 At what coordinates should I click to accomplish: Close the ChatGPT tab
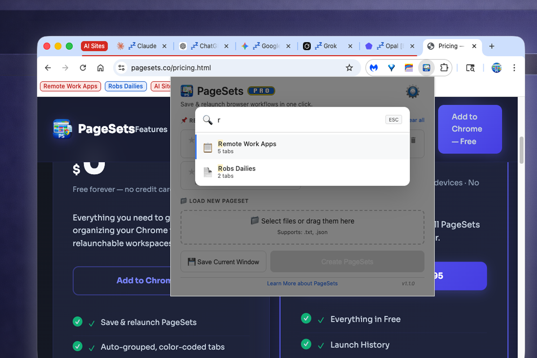point(226,46)
